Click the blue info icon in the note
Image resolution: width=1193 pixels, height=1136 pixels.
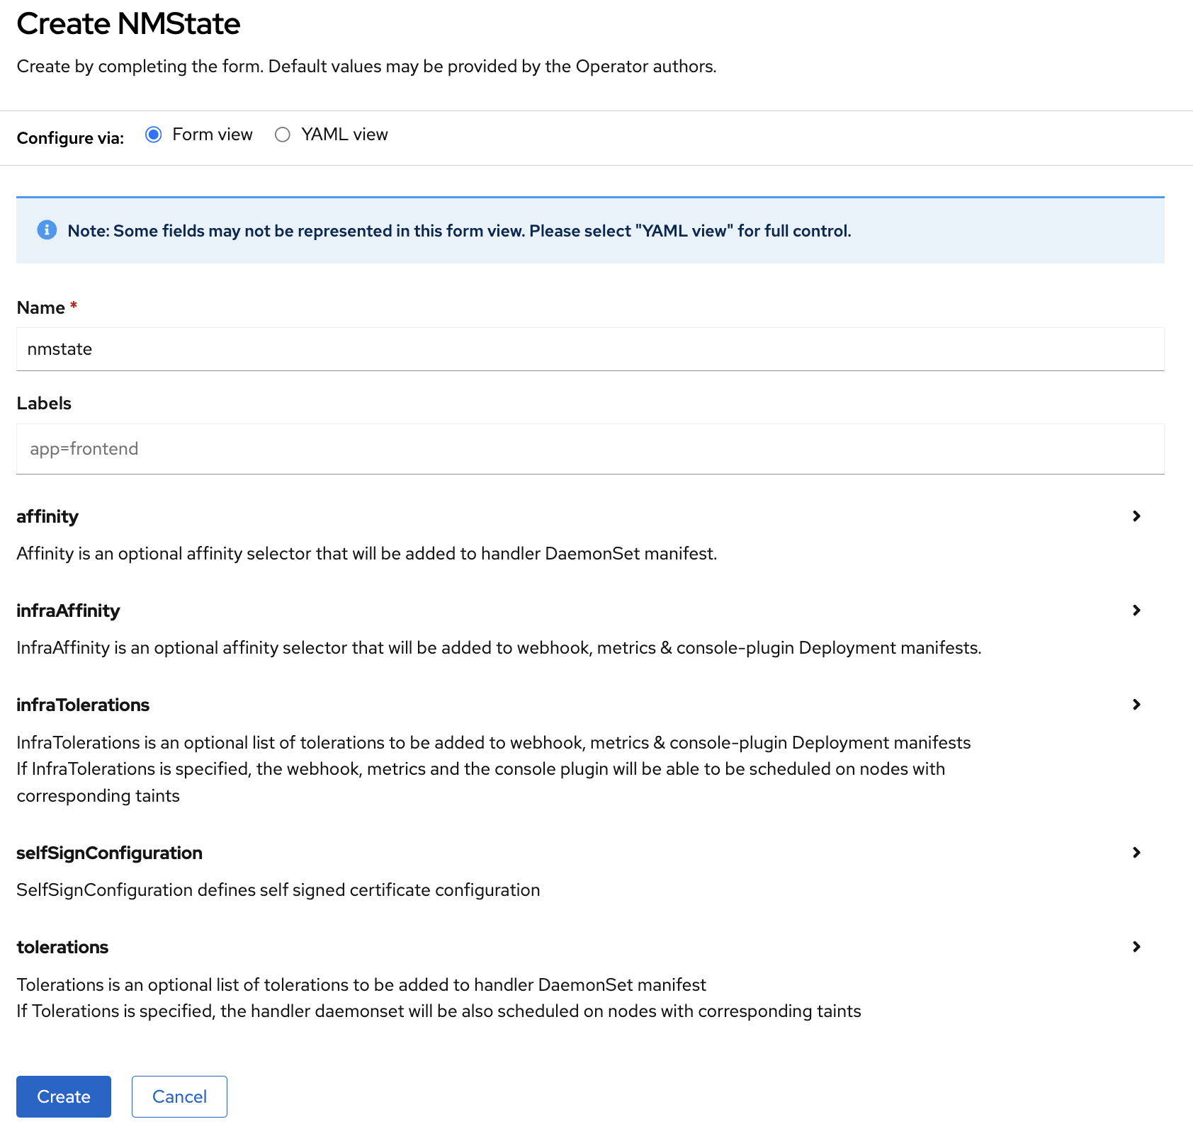click(47, 230)
